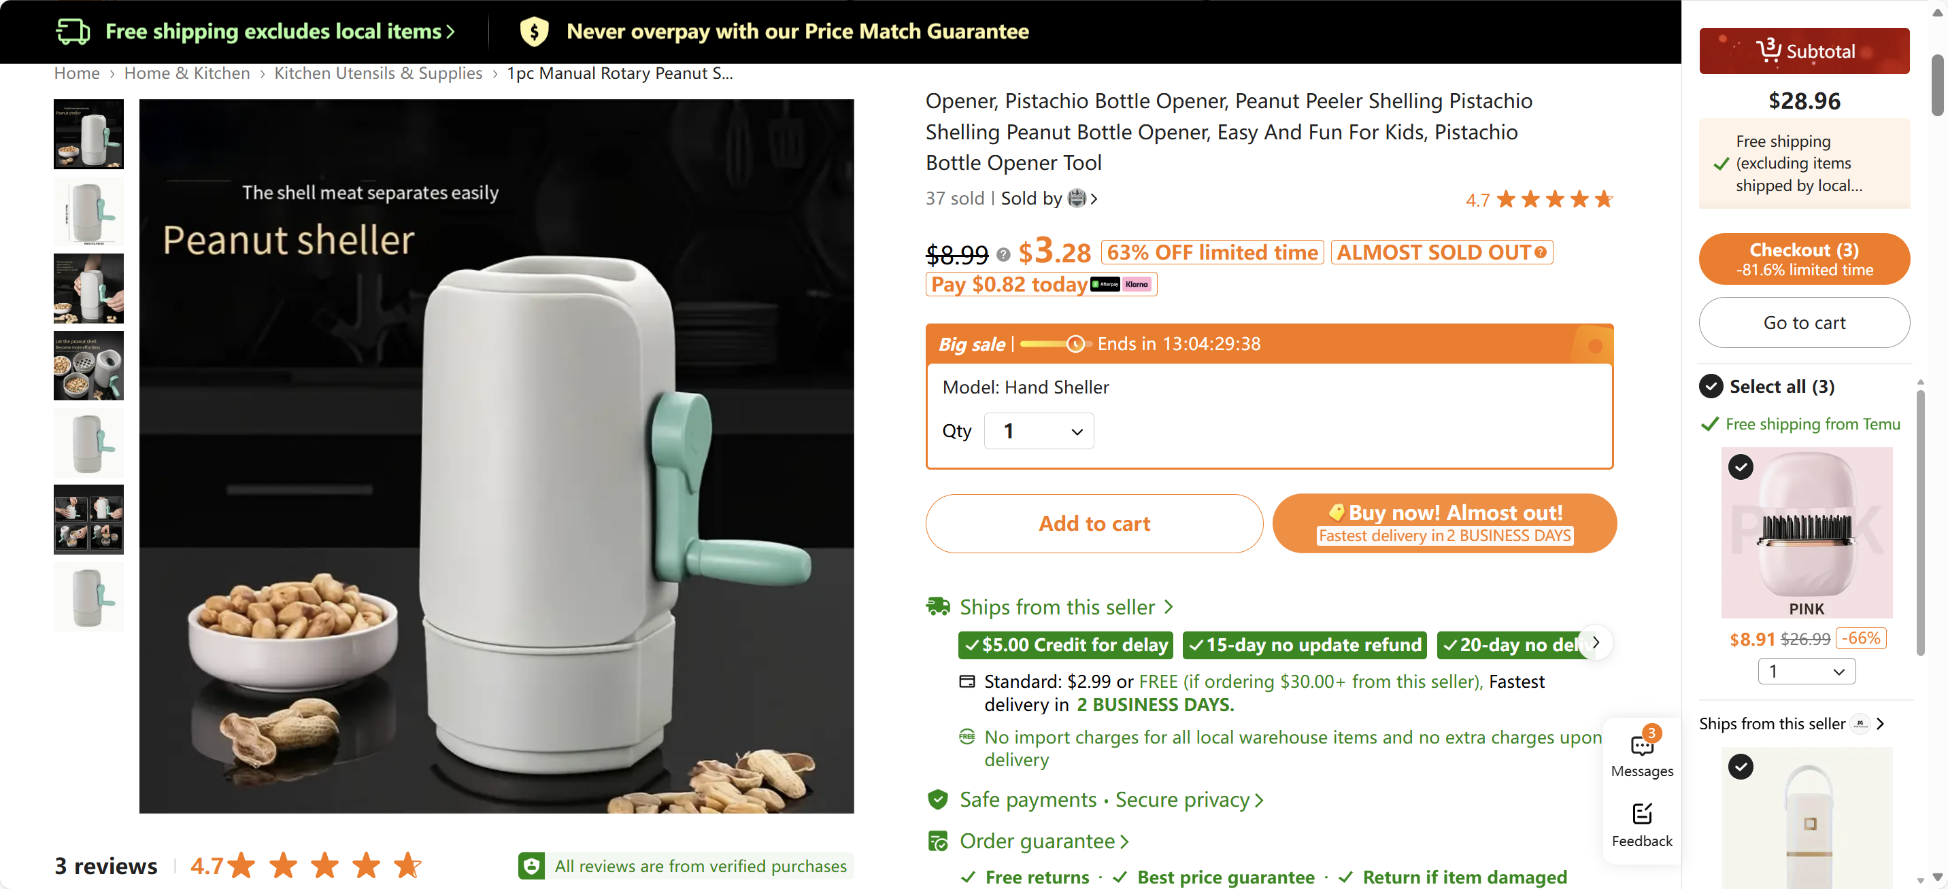Click the help icon beside the $8.99 price
This screenshot has width=1948, height=889.
point(1003,255)
